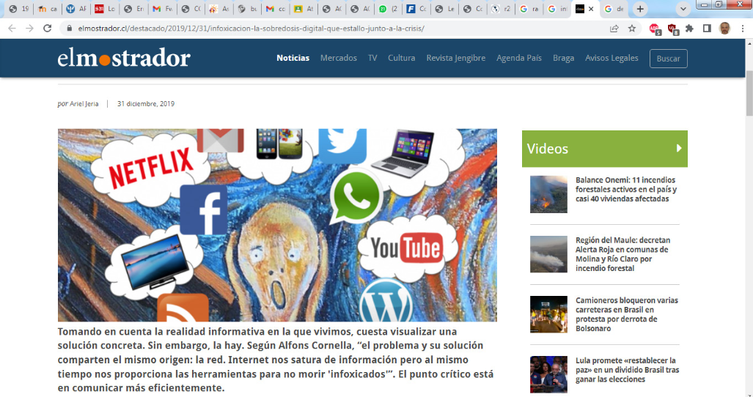Open the tab search dropdown
Viewport: 753px width, 397px height.
[x=683, y=9]
